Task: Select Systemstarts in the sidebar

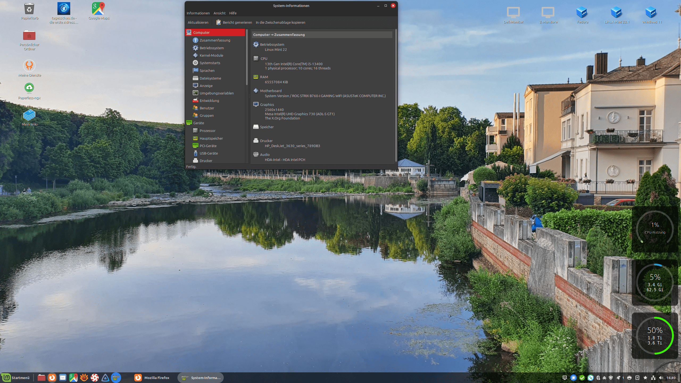Action: pyautogui.click(x=210, y=63)
